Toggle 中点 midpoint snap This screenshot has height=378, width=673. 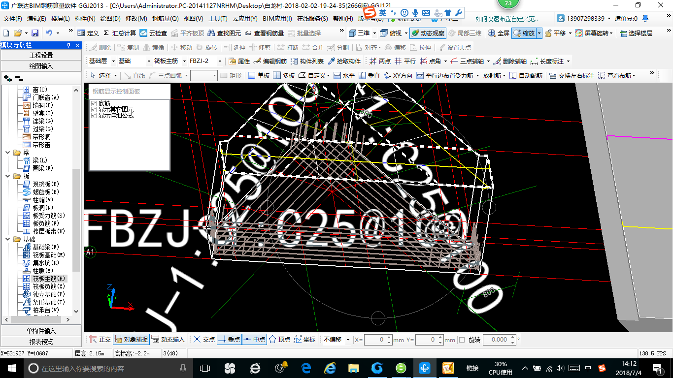pos(254,340)
